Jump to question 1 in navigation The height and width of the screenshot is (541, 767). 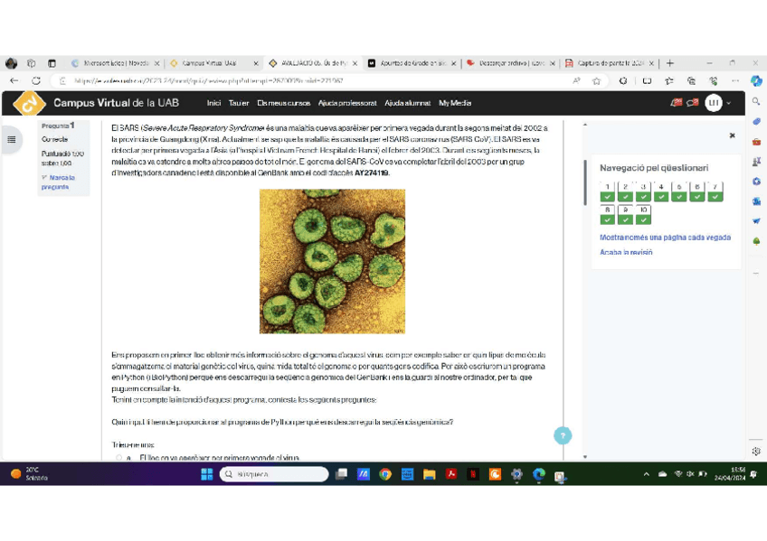coord(607,191)
